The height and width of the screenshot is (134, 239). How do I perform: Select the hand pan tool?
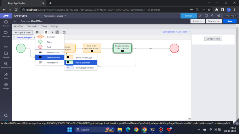[x=57, y=32]
